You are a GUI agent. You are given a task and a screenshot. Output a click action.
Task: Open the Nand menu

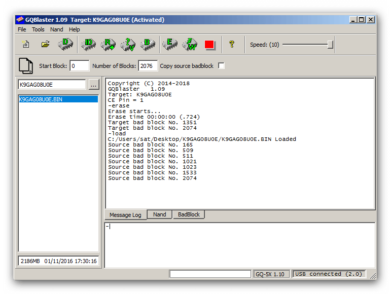(56, 29)
